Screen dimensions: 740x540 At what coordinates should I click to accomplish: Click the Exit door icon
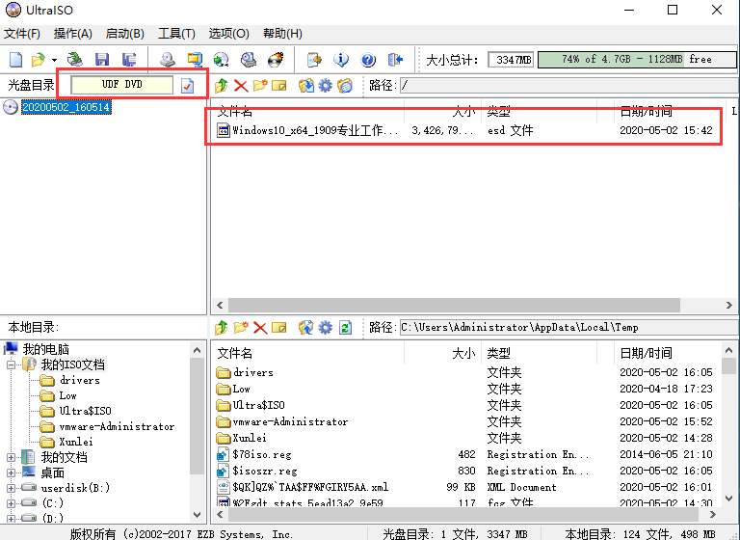(x=395, y=60)
